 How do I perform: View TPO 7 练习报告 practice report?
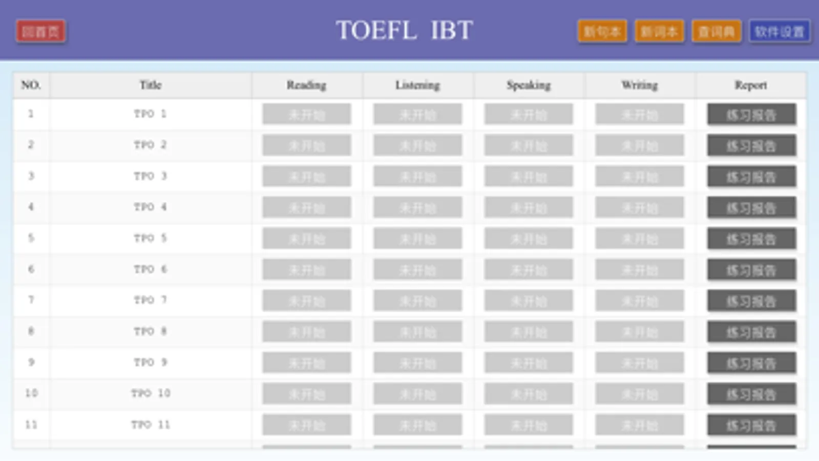[751, 301]
